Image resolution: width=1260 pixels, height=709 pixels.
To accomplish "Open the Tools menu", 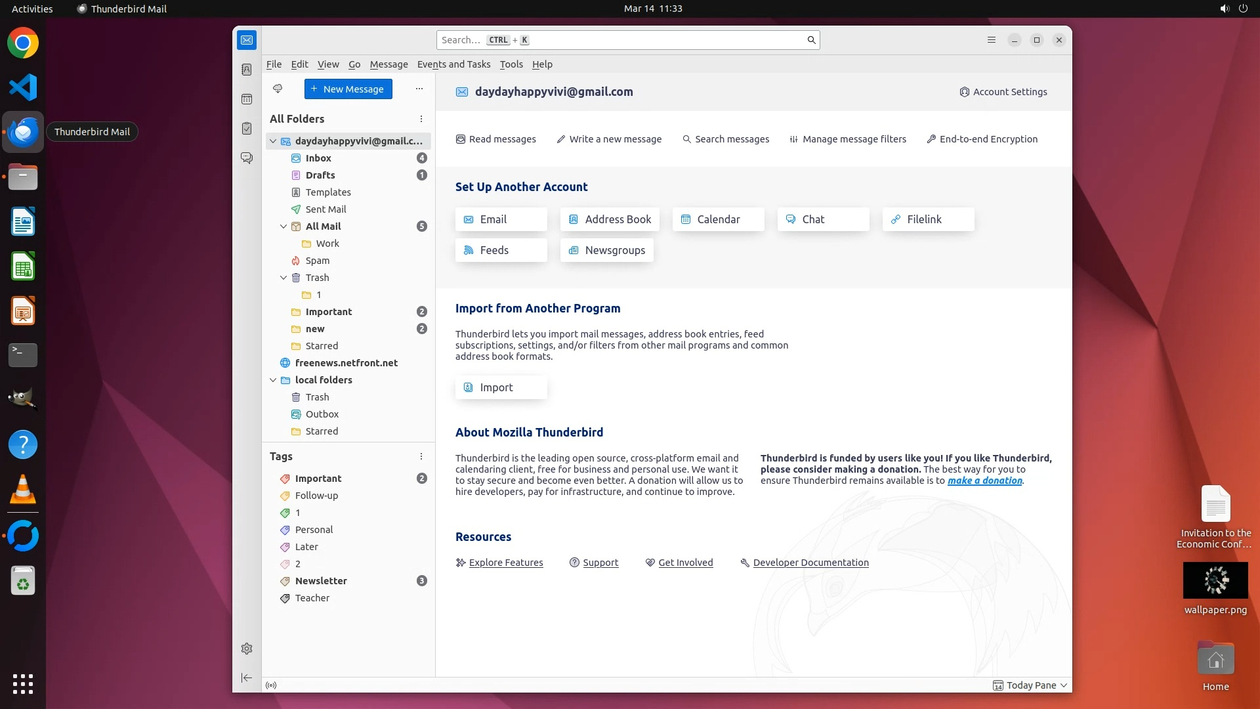I will click(511, 64).
